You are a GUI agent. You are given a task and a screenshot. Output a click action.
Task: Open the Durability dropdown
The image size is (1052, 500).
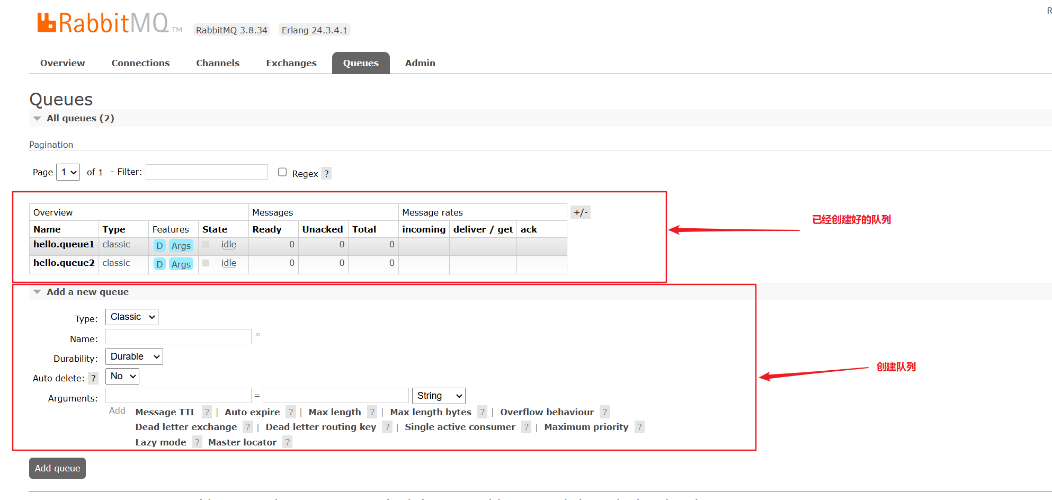pos(134,356)
